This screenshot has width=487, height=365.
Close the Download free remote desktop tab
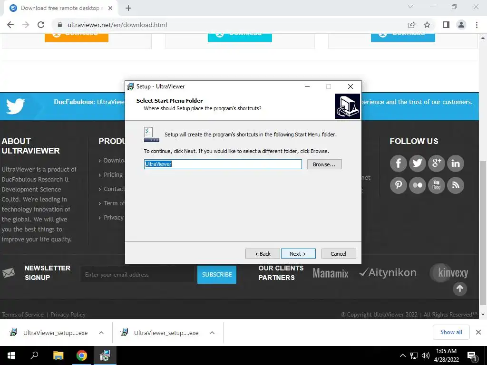tap(110, 8)
